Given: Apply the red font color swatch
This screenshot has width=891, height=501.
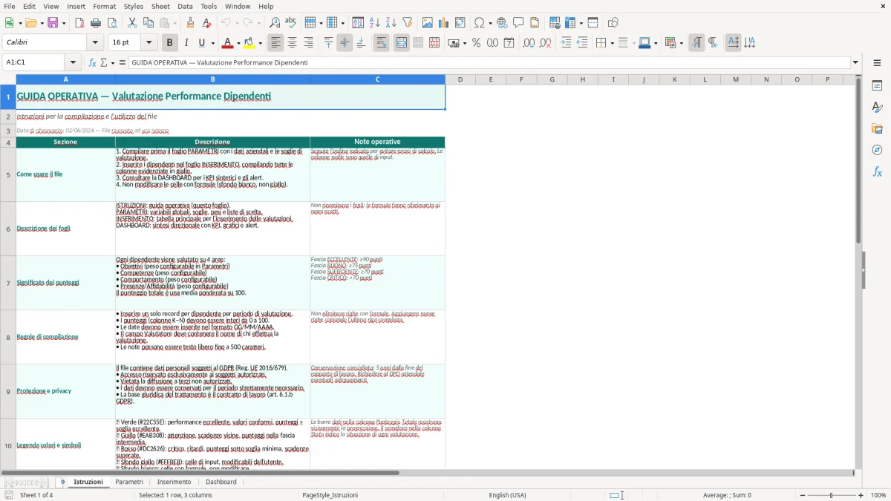Looking at the screenshot, I should (228, 43).
